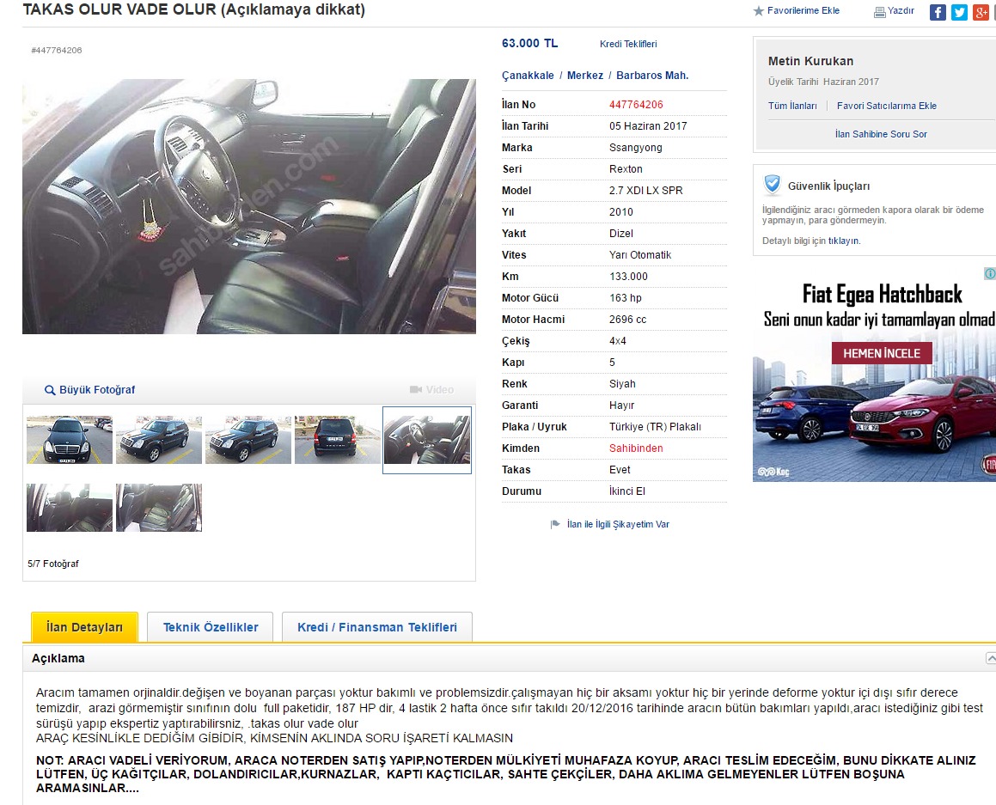View seller's Tüm İlanları
Image resolution: width=996 pixels, height=805 pixels.
[x=792, y=106]
